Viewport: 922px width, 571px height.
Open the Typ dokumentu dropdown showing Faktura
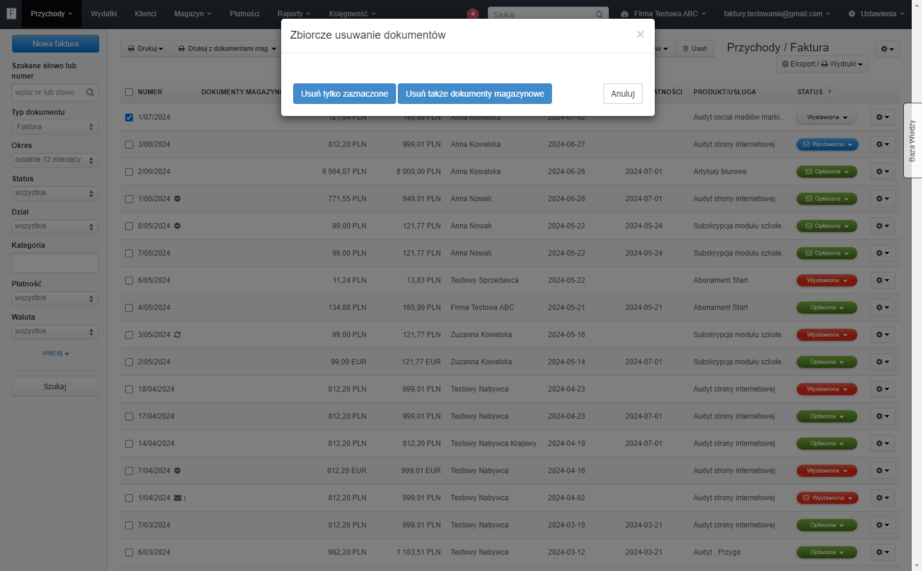click(x=55, y=127)
